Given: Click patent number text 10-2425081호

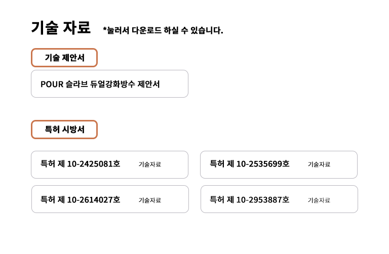Looking at the screenshot, I should click(x=94, y=164).
